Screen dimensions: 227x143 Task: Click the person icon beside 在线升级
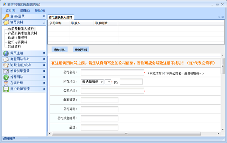point(6,83)
